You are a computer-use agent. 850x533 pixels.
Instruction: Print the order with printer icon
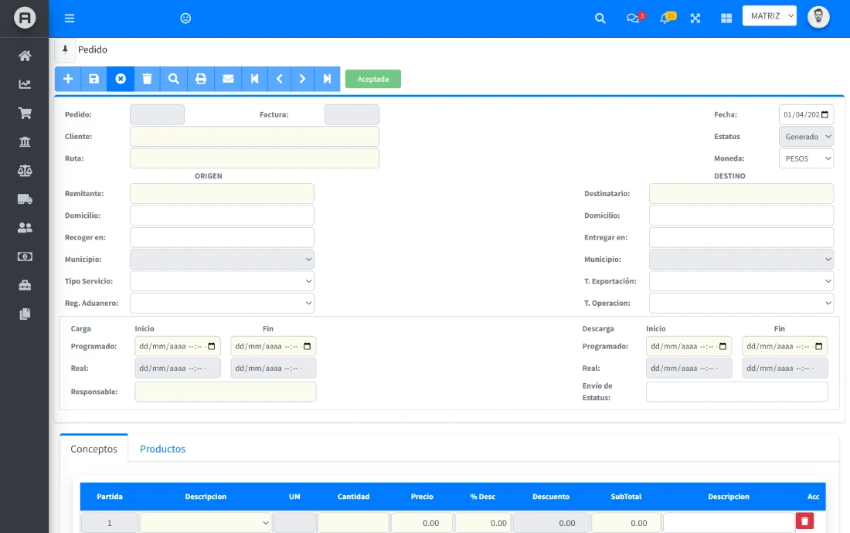(x=201, y=79)
